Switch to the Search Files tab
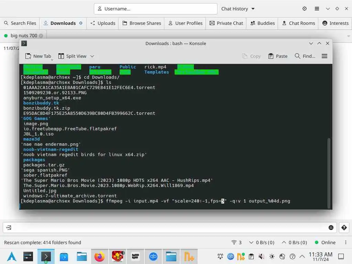The width and height of the screenshot is (352, 264). (x=20, y=23)
